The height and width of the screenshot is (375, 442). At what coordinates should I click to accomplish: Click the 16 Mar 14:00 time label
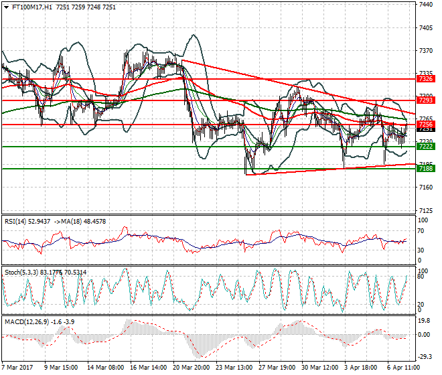[149, 368]
